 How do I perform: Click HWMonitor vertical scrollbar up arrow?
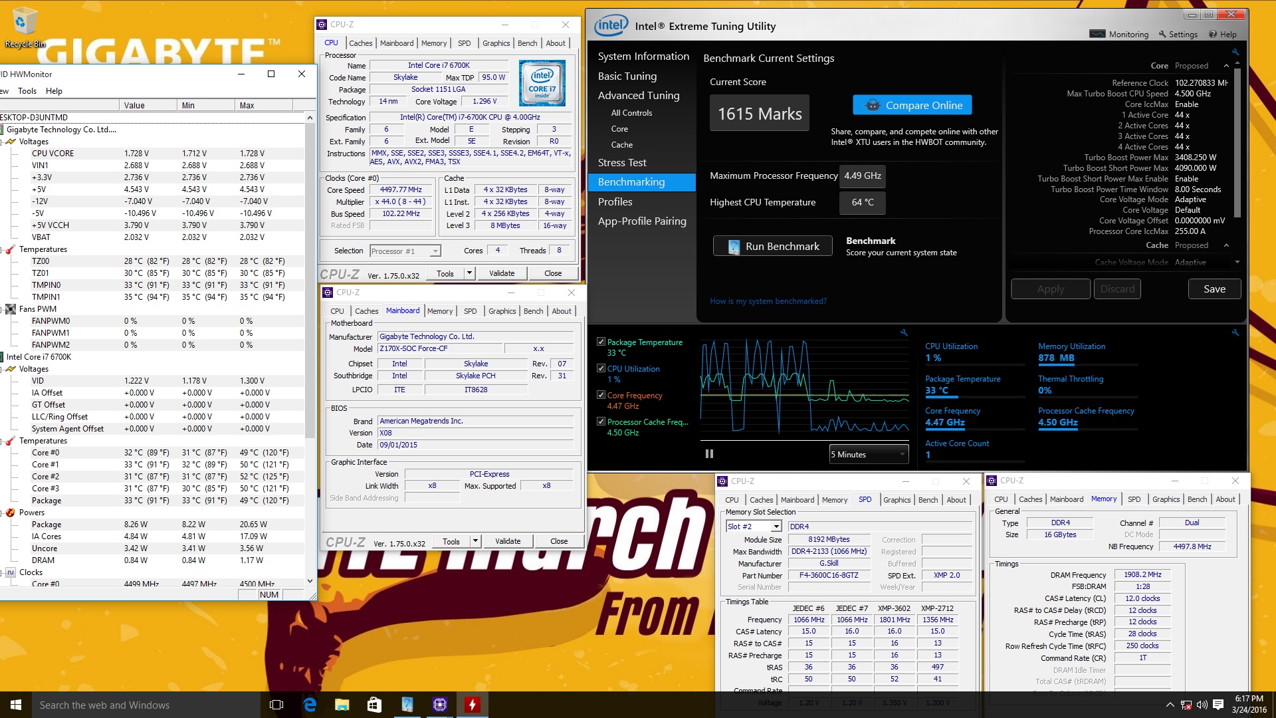tap(310, 118)
